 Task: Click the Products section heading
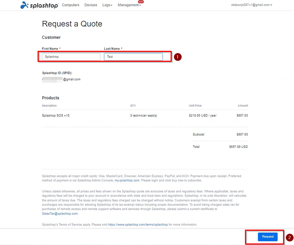[50, 98]
